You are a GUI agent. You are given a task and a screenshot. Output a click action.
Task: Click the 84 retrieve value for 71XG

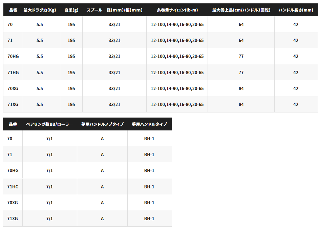pyautogui.click(x=241, y=104)
